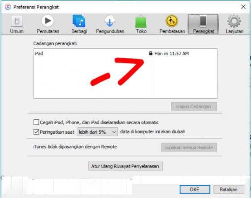
Task: Enable Cegah iPod, iPhone, dan iPad checkbox
Action: (x=36, y=122)
